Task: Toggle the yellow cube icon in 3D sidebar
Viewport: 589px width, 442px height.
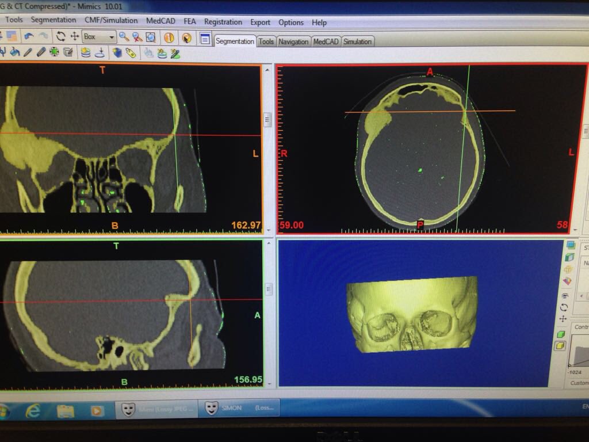Action: coord(560,346)
